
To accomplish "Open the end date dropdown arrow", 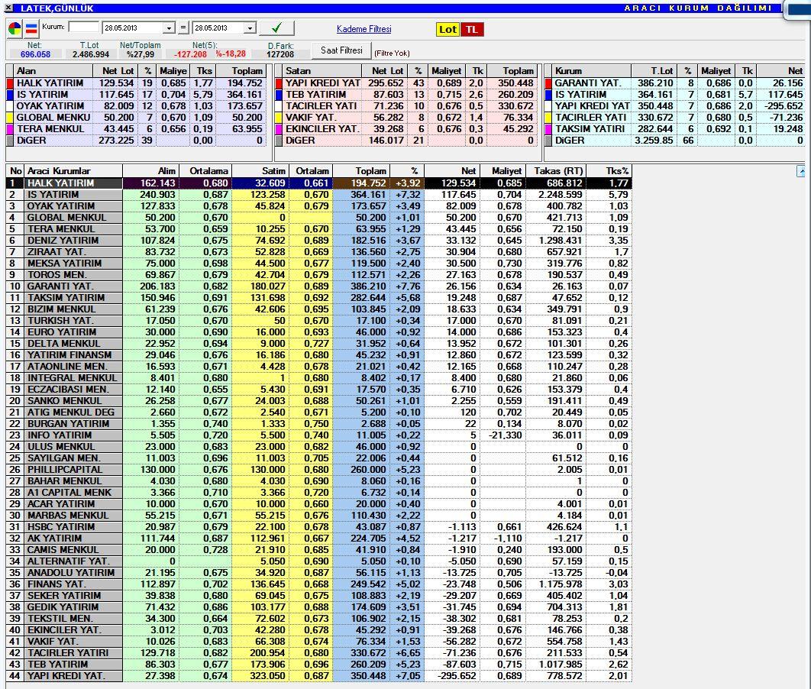I will tap(250, 28).
